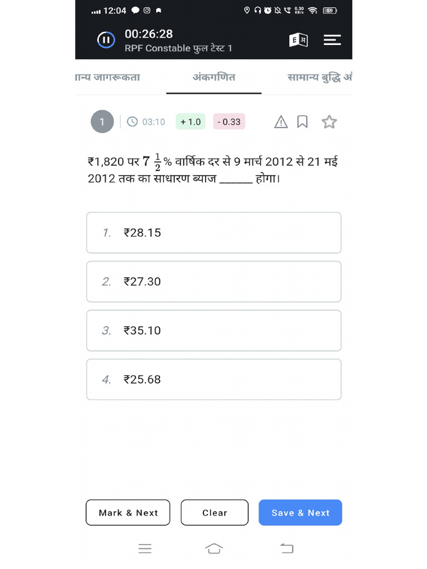Open recent apps from the navigation bar
Image resolution: width=427 pixels, height=569 pixels.
pos(145,548)
